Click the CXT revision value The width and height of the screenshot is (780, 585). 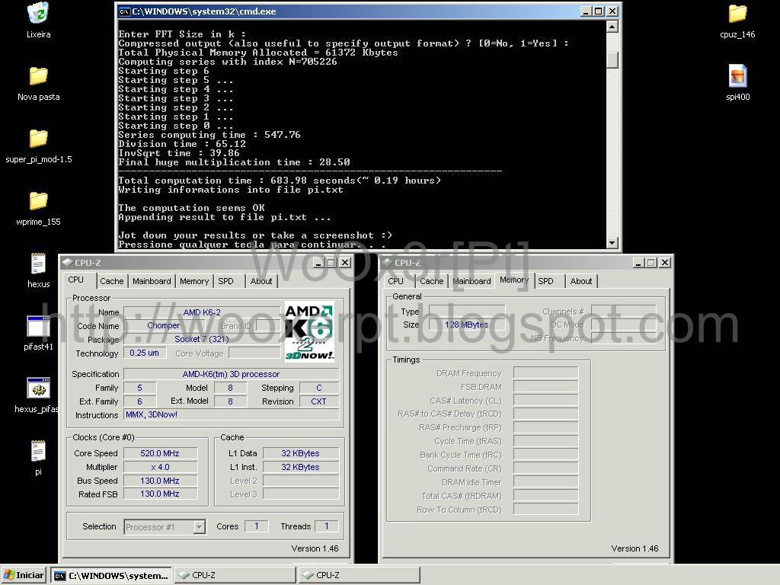319,401
